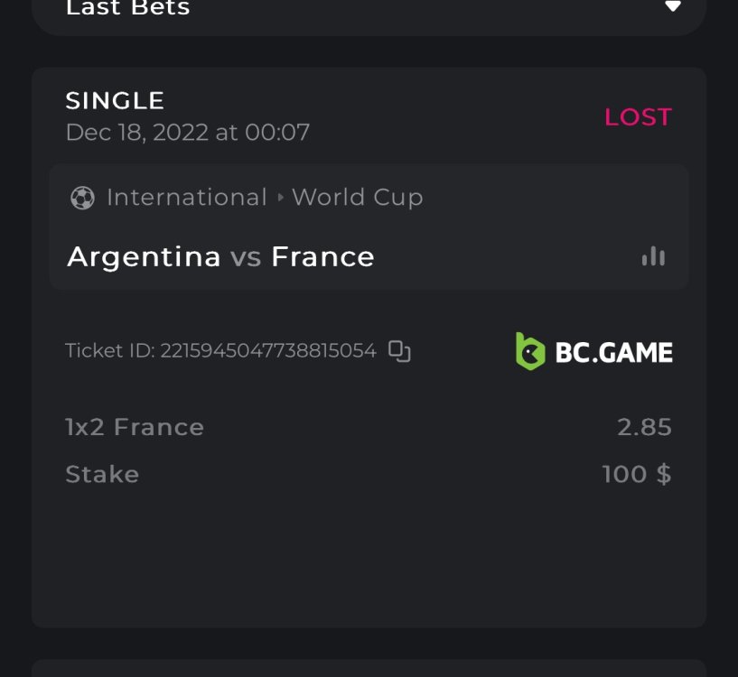
Task: Select the Ticket ID number text
Action: pyautogui.click(x=267, y=351)
